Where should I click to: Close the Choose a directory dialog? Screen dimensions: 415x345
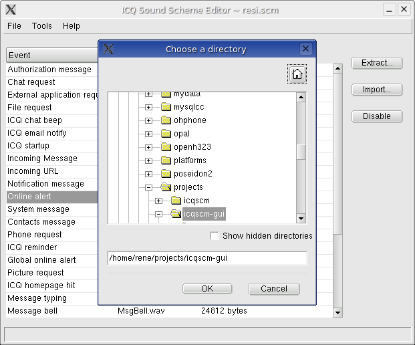[305, 49]
